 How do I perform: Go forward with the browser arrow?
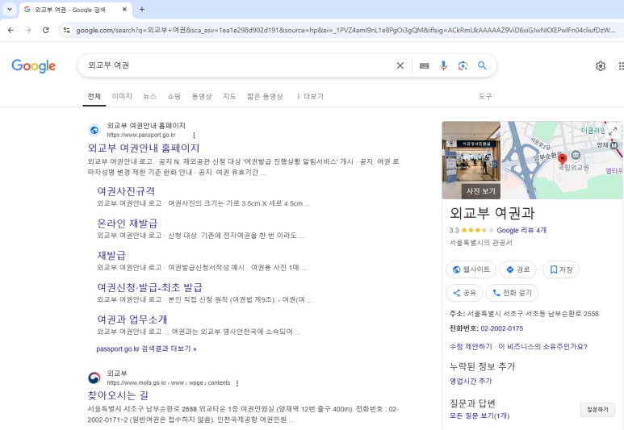(28, 30)
